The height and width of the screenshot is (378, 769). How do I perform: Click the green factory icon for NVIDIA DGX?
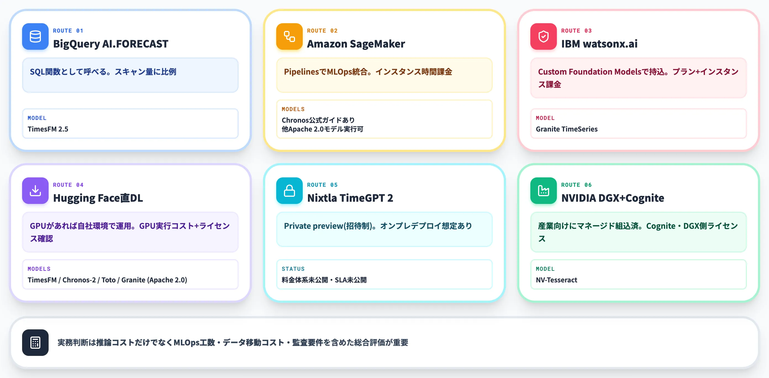pos(543,191)
